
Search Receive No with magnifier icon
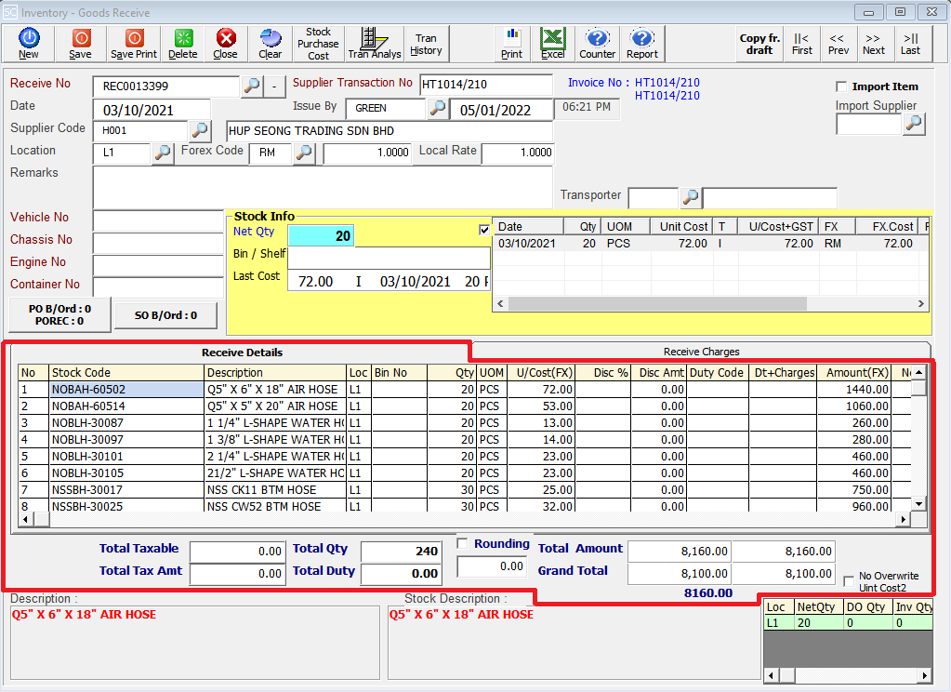pos(252,86)
